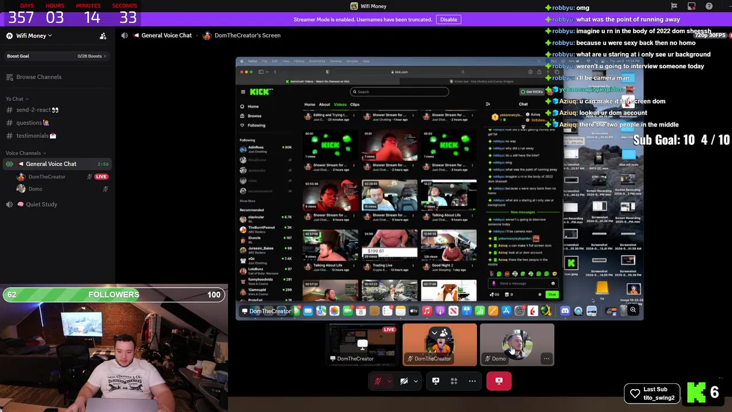This screenshot has height=412, width=732.
Task: Switch to the Videos tab on Kick channel
Action: coord(340,105)
